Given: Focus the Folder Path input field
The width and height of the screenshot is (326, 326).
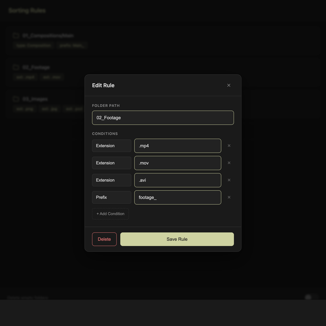Looking at the screenshot, I should (x=163, y=118).
